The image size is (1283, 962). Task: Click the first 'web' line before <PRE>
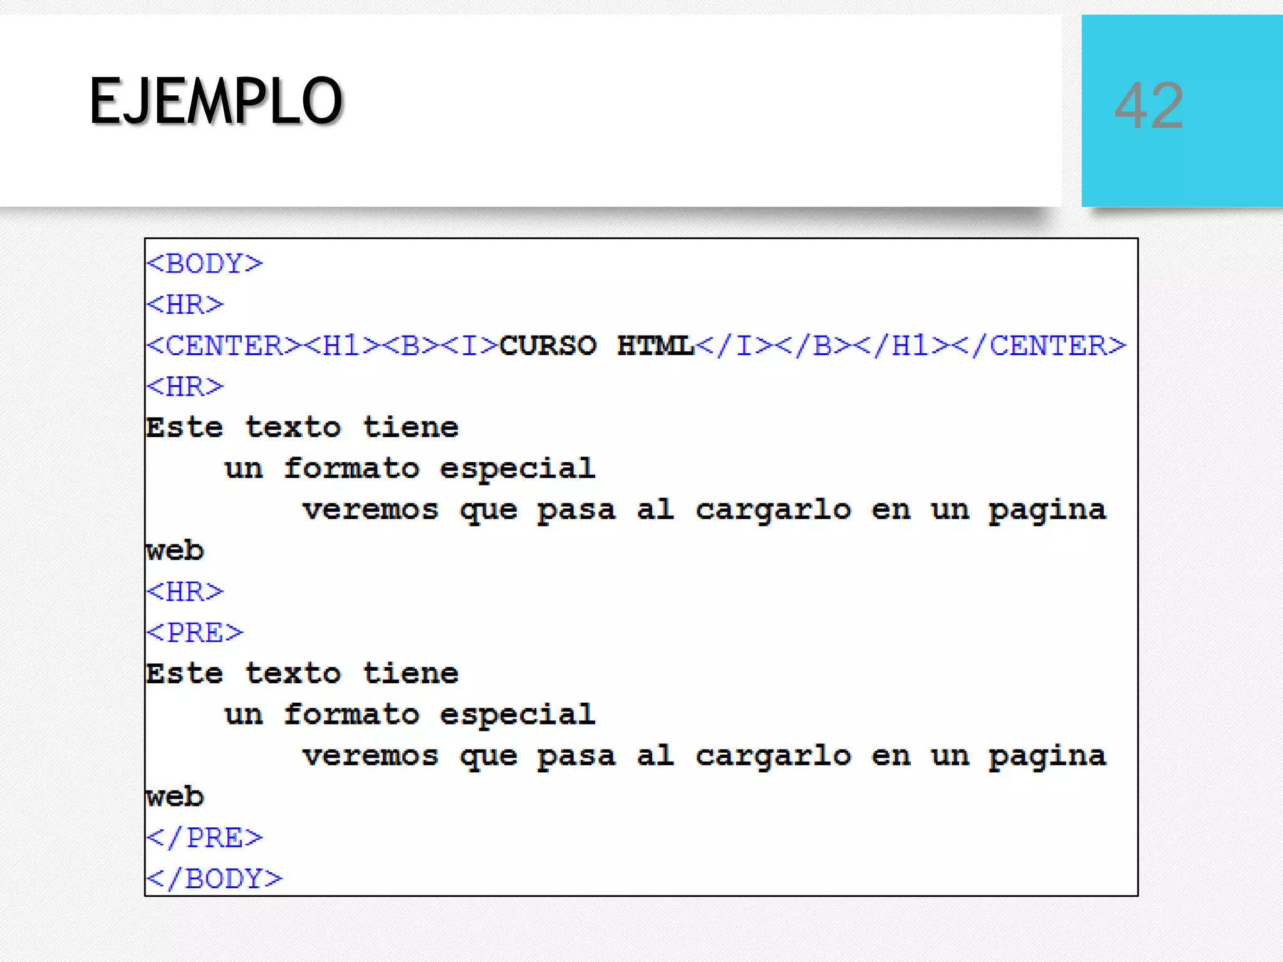[x=175, y=551]
